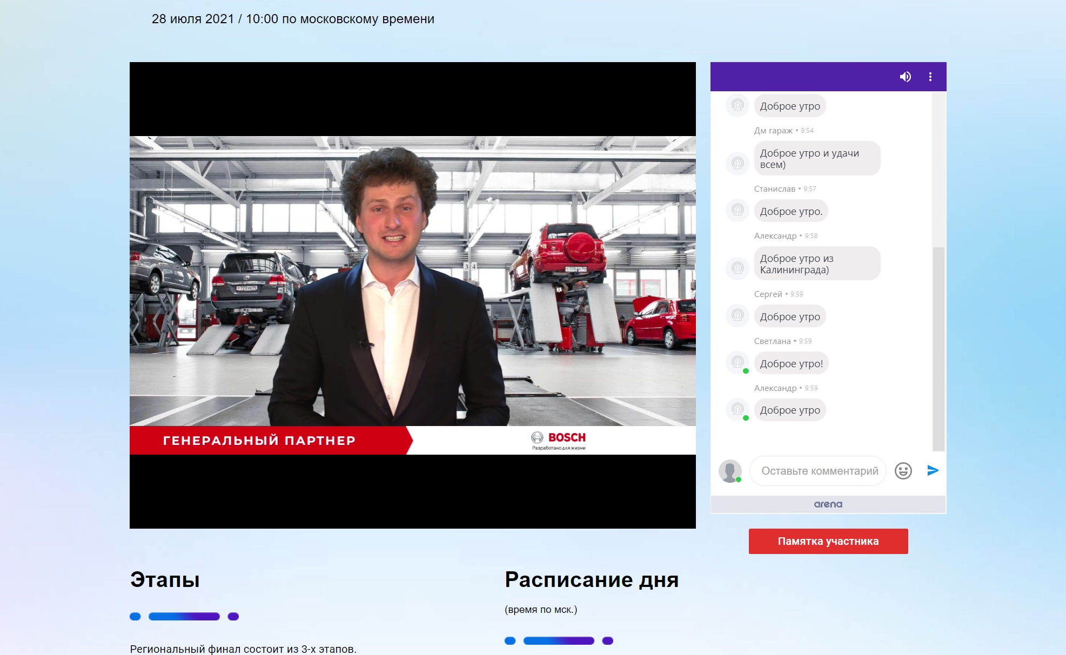The height and width of the screenshot is (655, 1066).
Task: Mute chat sound via speaker icon
Action: coord(905,77)
